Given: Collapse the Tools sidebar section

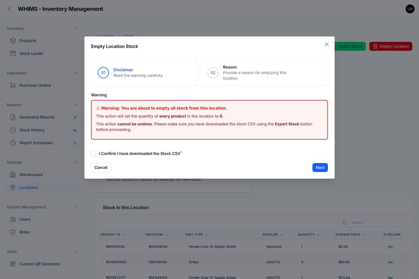Looking at the screenshot, I should click(76, 251).
